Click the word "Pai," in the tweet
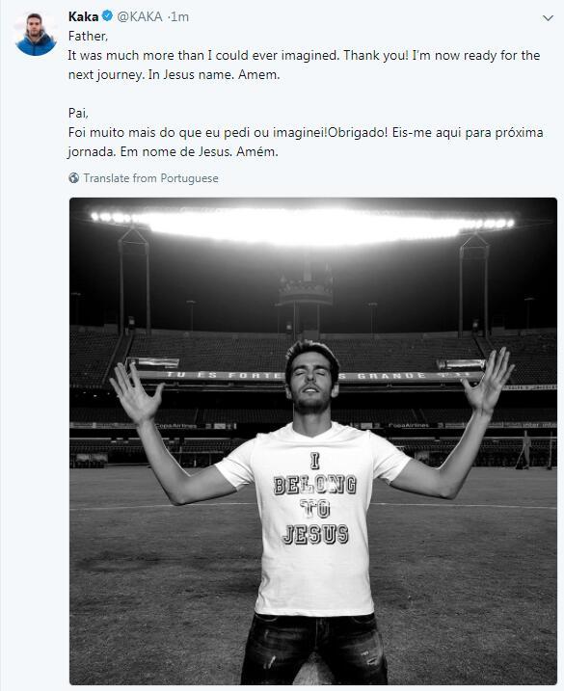 coord(78,114)
